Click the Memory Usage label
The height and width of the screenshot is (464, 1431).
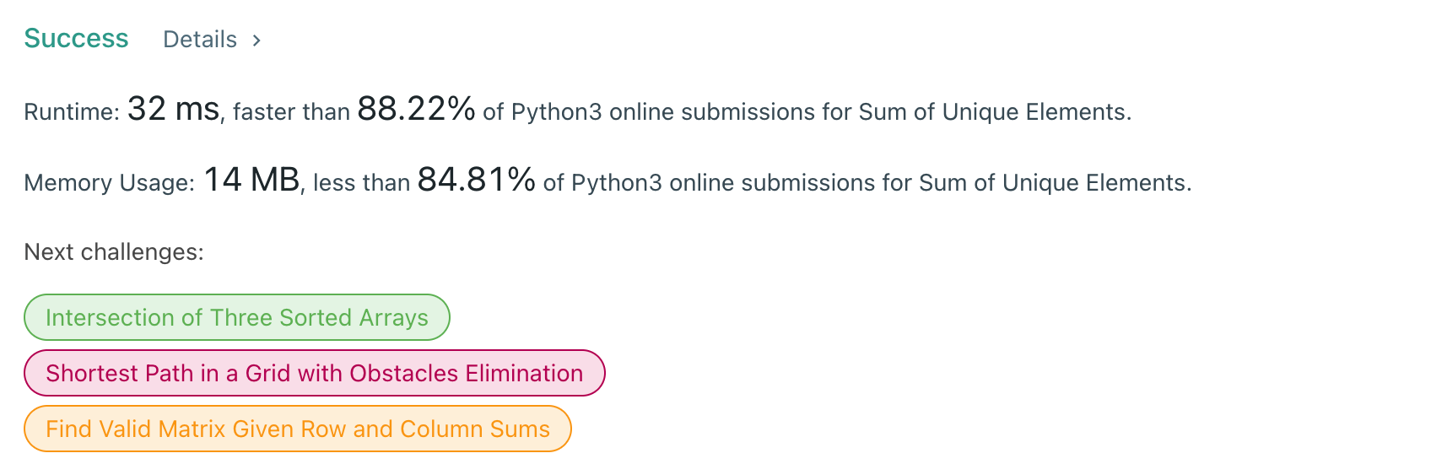[109, 183]
